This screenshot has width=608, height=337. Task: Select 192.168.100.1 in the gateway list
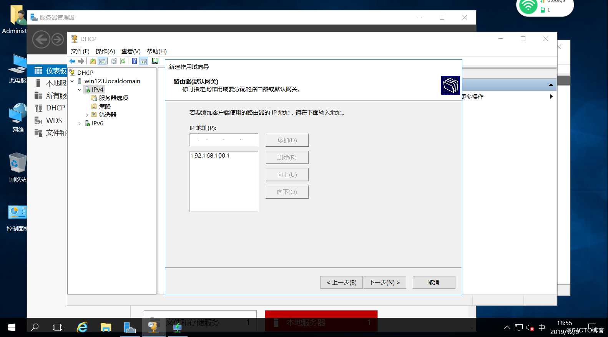tap(211, 156)
